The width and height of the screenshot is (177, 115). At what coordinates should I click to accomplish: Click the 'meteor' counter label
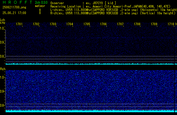(40, 6)
